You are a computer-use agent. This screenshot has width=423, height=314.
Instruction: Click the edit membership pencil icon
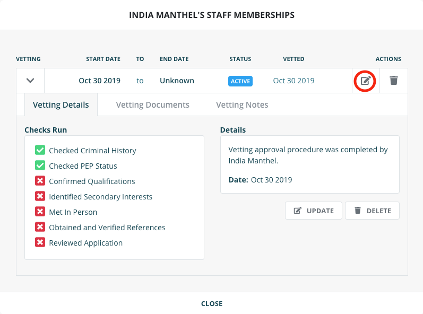(365, 81)
